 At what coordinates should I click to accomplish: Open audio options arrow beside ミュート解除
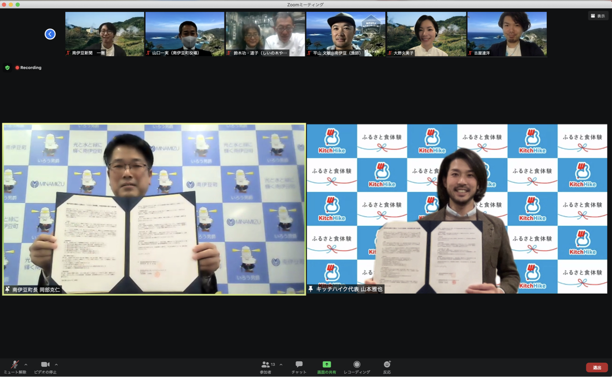pos(26,364)
